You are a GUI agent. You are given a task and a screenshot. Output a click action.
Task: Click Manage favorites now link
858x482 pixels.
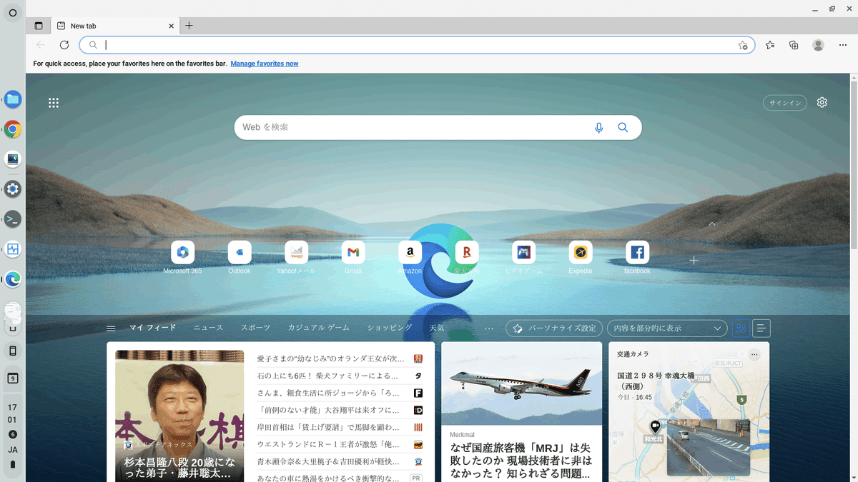[x=265, y=64]
